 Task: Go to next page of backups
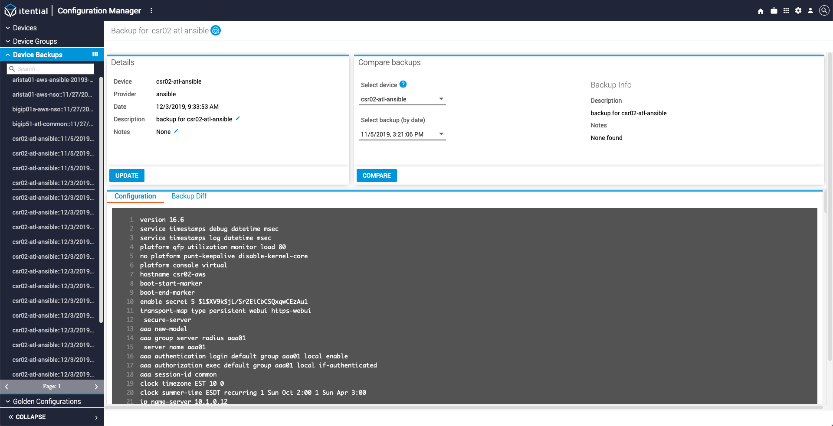click(96, 387)
